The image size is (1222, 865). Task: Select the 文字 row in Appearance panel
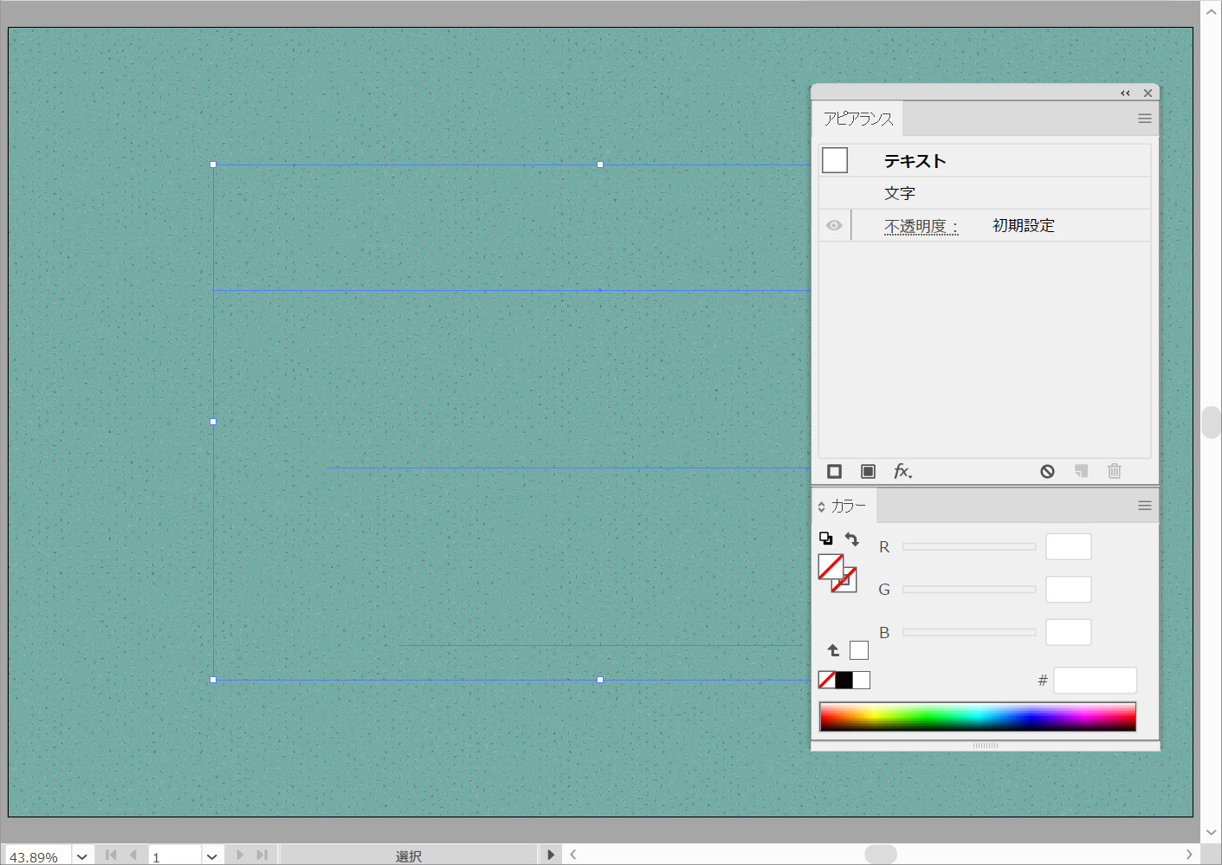point(899,193)
